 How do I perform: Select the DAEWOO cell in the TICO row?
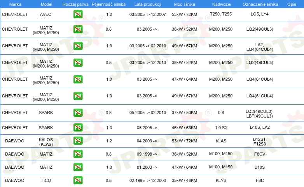[x=14, y=180]
